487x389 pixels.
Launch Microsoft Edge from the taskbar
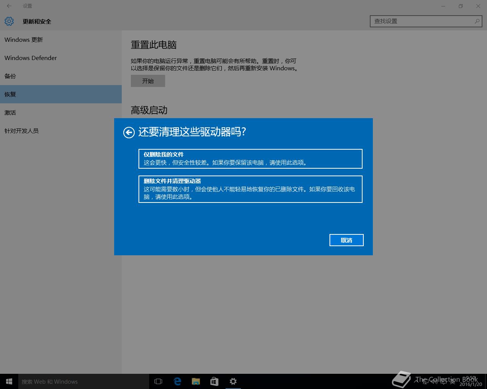point(177,381)
